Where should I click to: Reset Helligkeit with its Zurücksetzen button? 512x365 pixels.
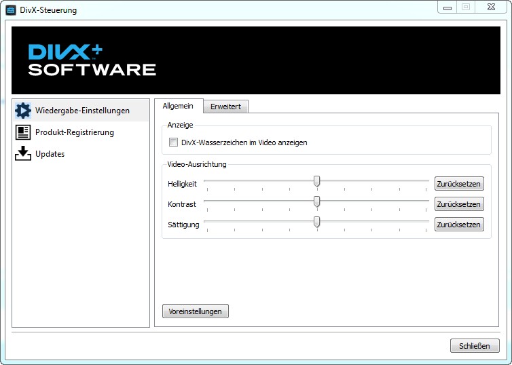click(x=459, y=184)
